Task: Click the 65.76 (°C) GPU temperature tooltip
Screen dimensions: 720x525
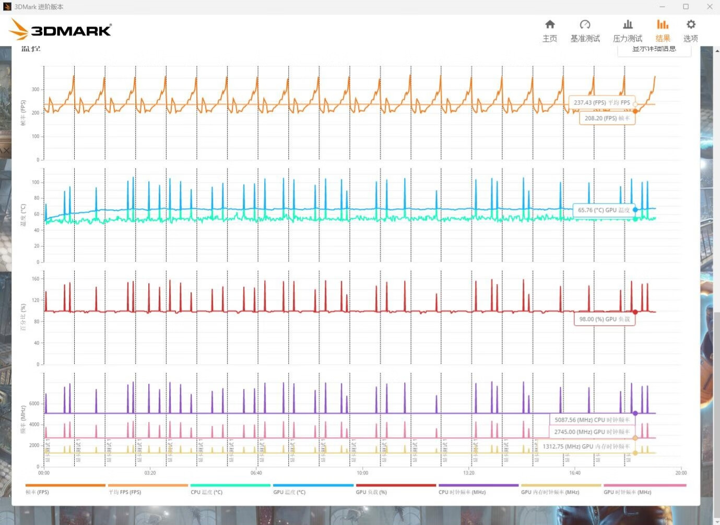Action: point(604,210)
